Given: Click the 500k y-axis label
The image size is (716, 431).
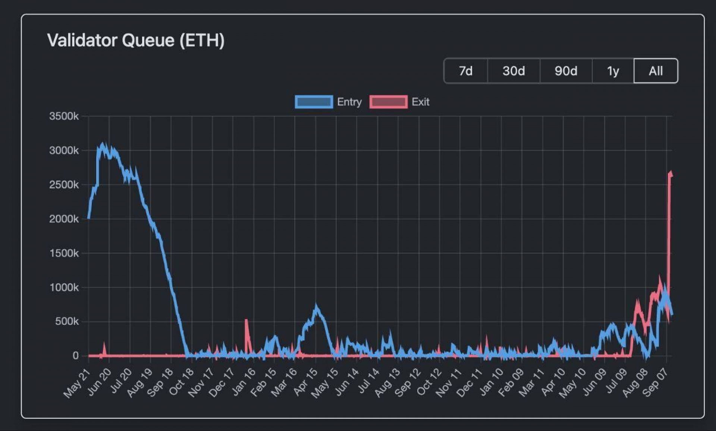Looking at the screenshot, I should (x=67, y=321).
